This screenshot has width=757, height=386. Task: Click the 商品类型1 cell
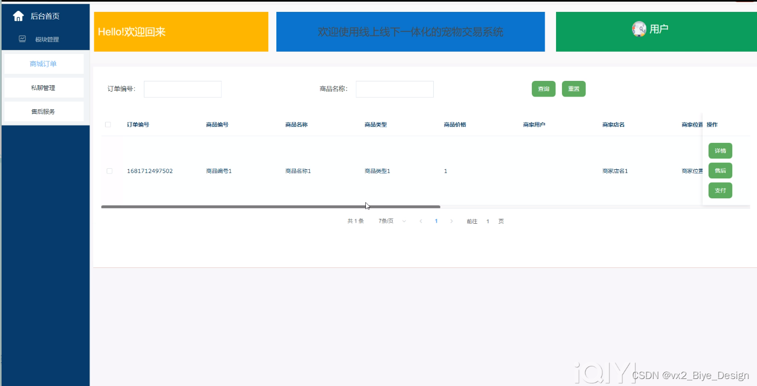tap(377, 171)
